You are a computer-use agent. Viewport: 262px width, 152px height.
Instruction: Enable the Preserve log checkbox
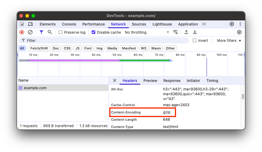click(61, 32)
